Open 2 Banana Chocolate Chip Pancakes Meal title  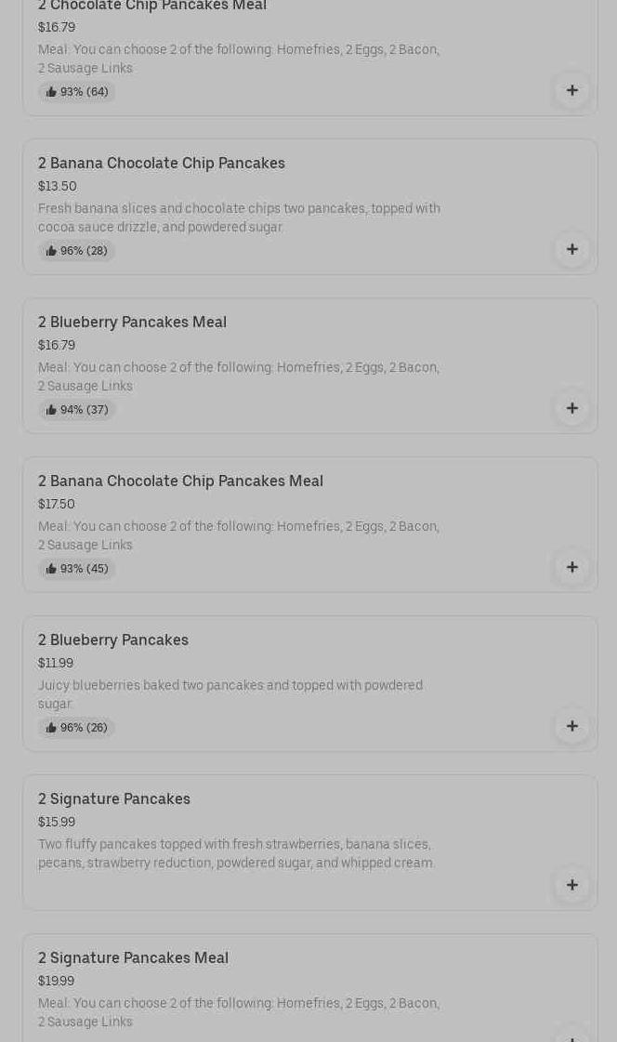click(180, 481)
